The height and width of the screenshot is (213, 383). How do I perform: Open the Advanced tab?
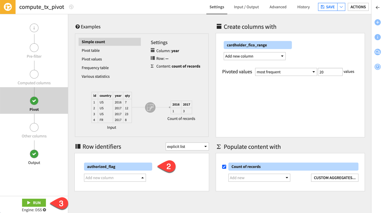pos(278,7)
